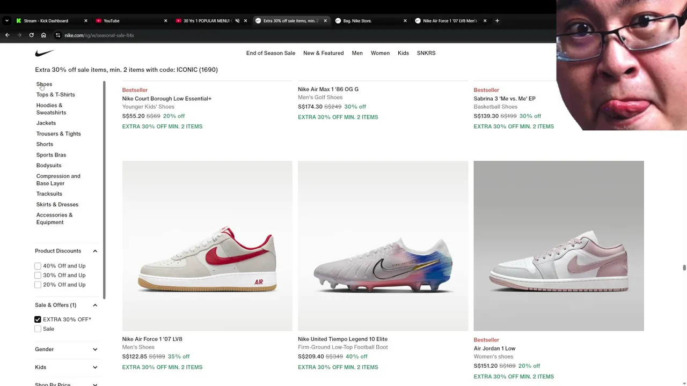Check 30% Off and Up box
Viewport: 687px width, 386px height.
[38, 276]
